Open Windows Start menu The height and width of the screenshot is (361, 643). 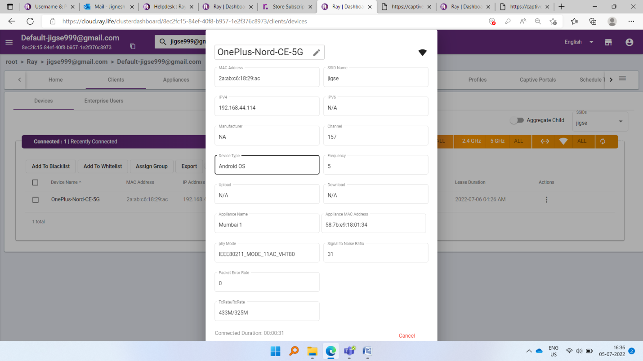coord(275,351)
